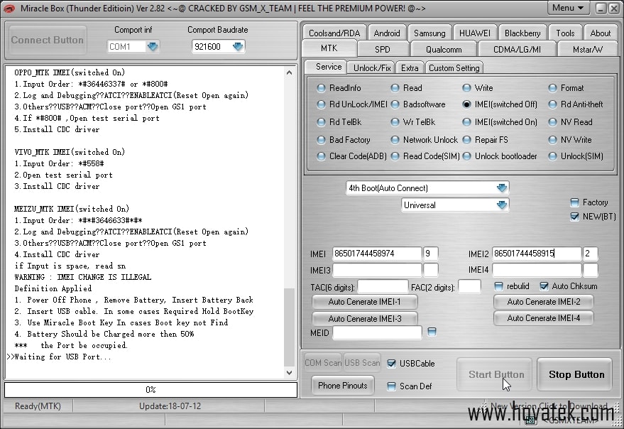Select Unlock bootloader radio option
Viewport: 624px width, 429px height.
466,156
